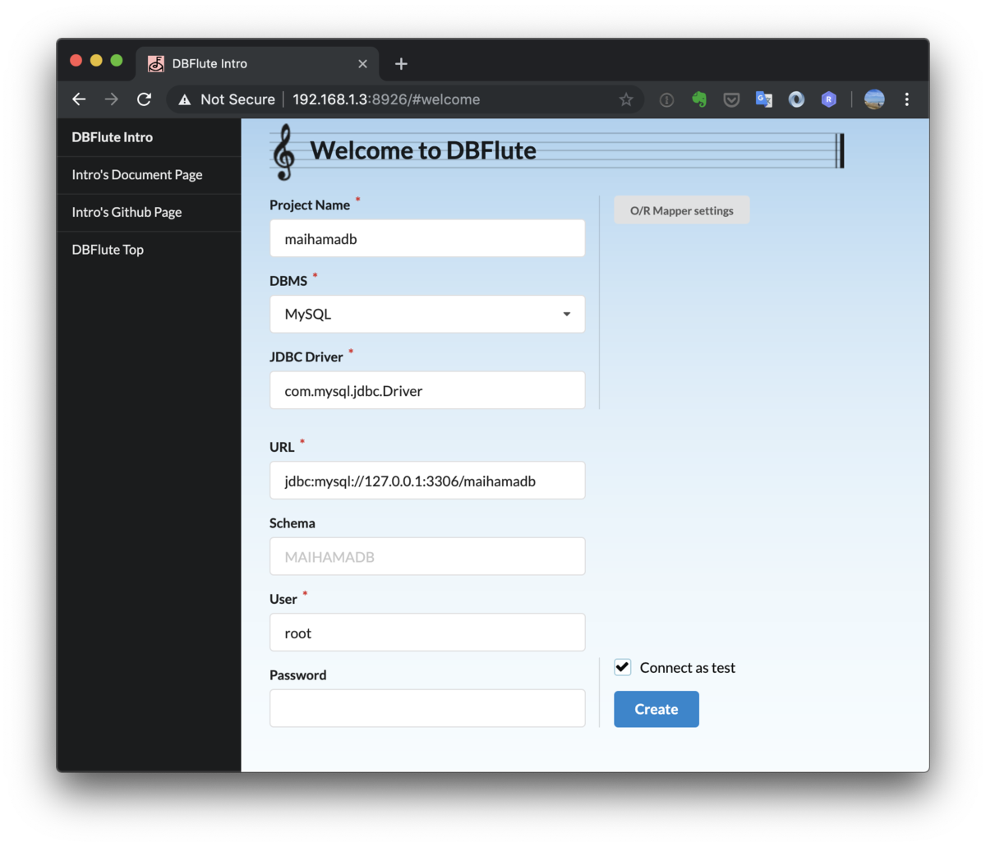The width and height of the screenshot is (986, 847).
Task: Click the treble clef logo
Action: click(283, 152)
